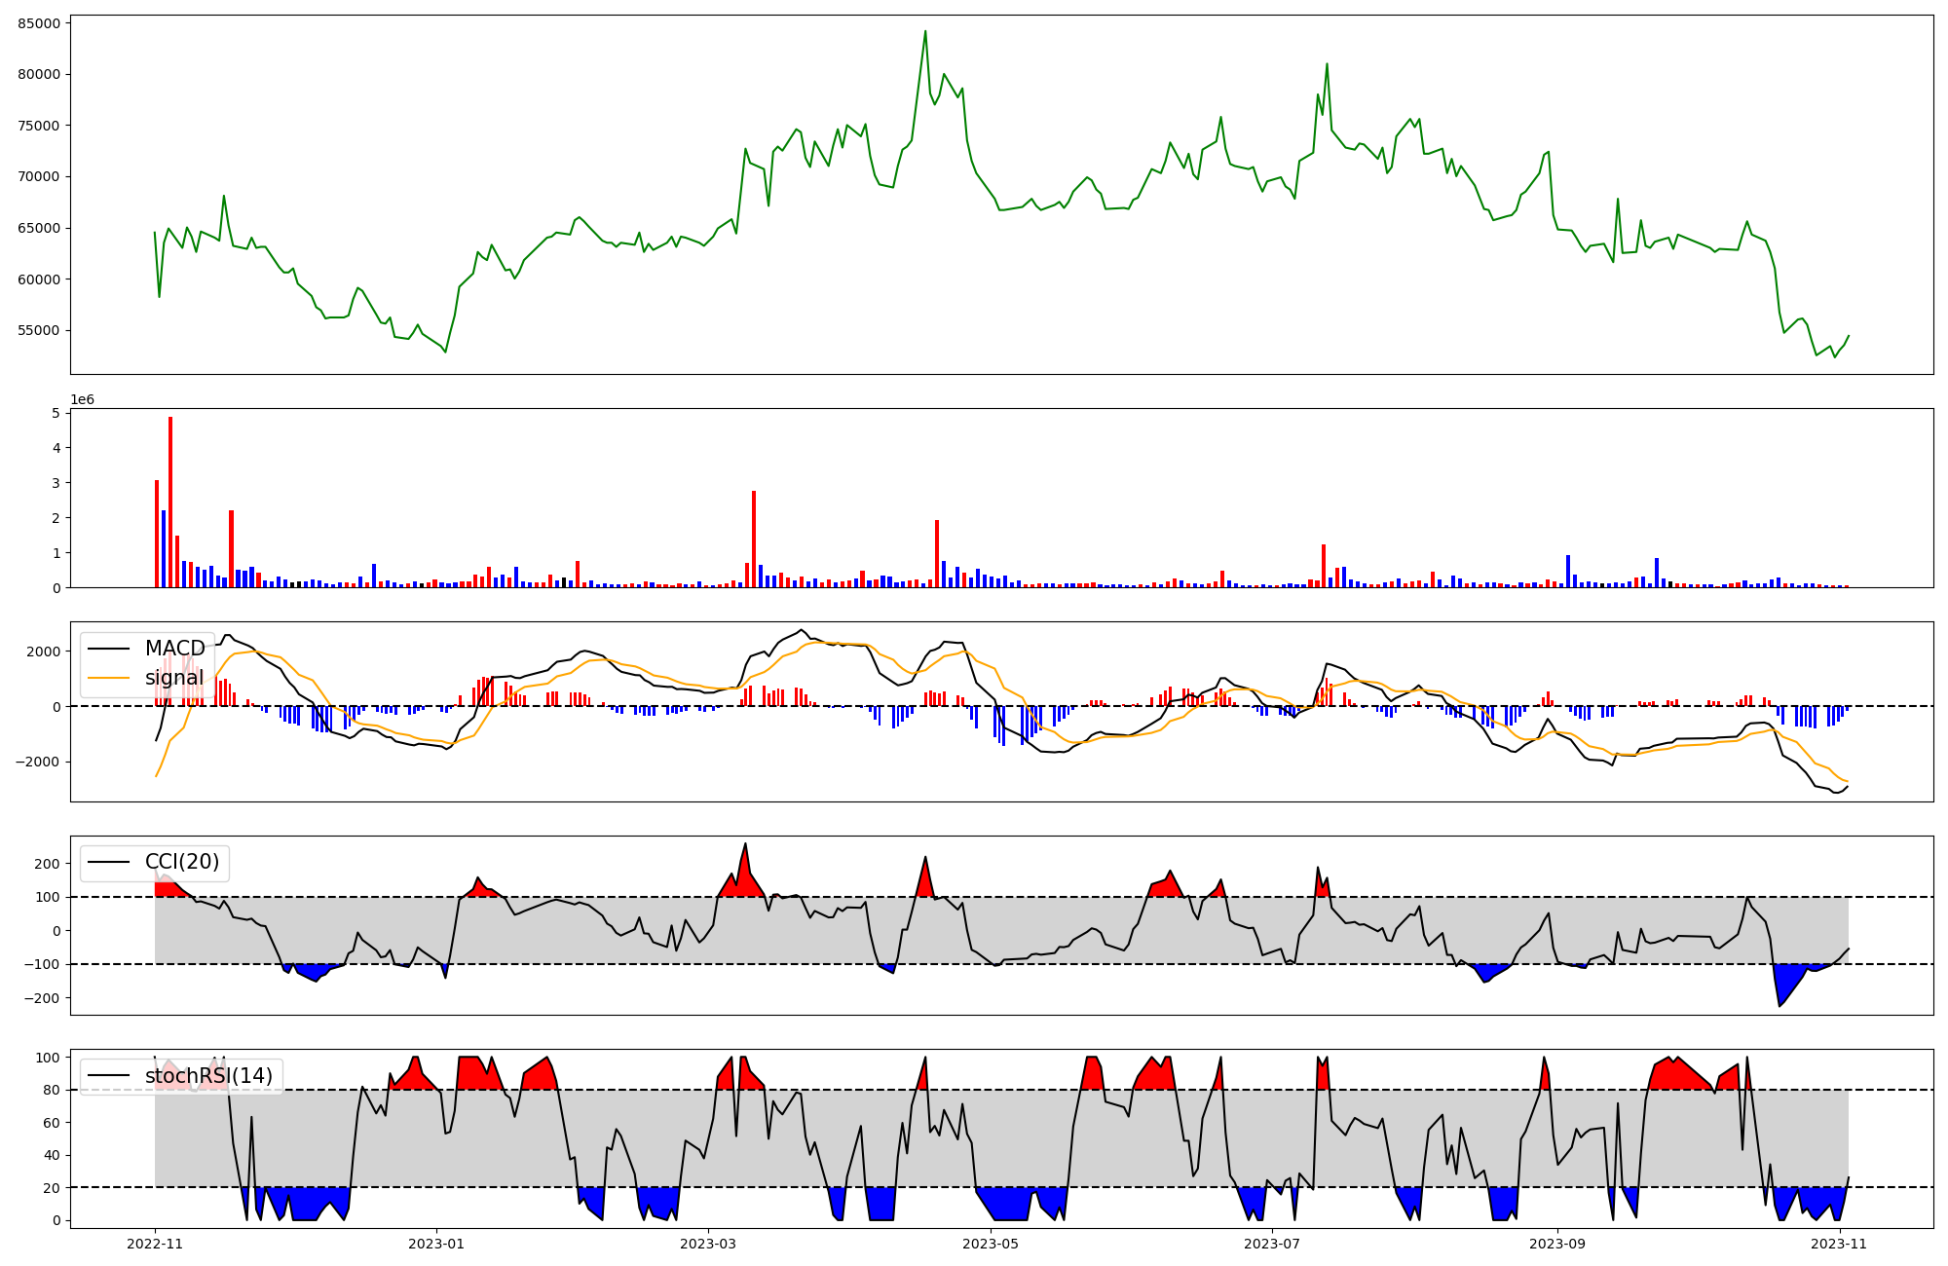Click the 1e6 volume scale offset text
This screenshot has width=1948, height=1266.
(x=82, y=400)
